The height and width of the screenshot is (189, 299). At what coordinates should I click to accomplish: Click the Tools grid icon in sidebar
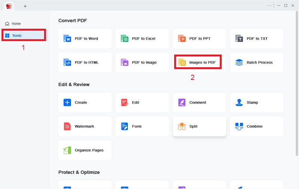click(x=7, y=35)
